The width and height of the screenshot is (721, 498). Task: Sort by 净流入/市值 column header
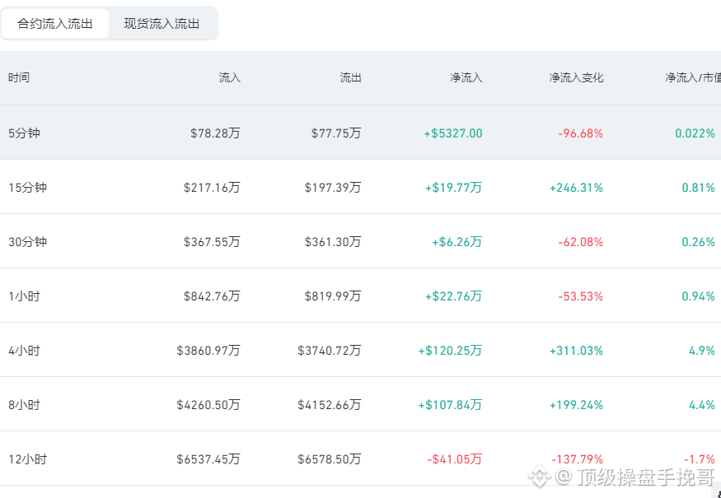(x=692, y=77)
